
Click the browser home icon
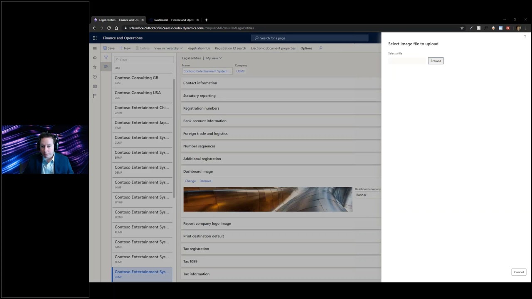(116, 28)
